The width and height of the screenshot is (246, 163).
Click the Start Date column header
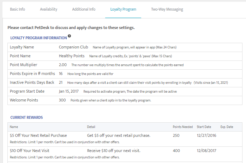click(x=203, y=127)
